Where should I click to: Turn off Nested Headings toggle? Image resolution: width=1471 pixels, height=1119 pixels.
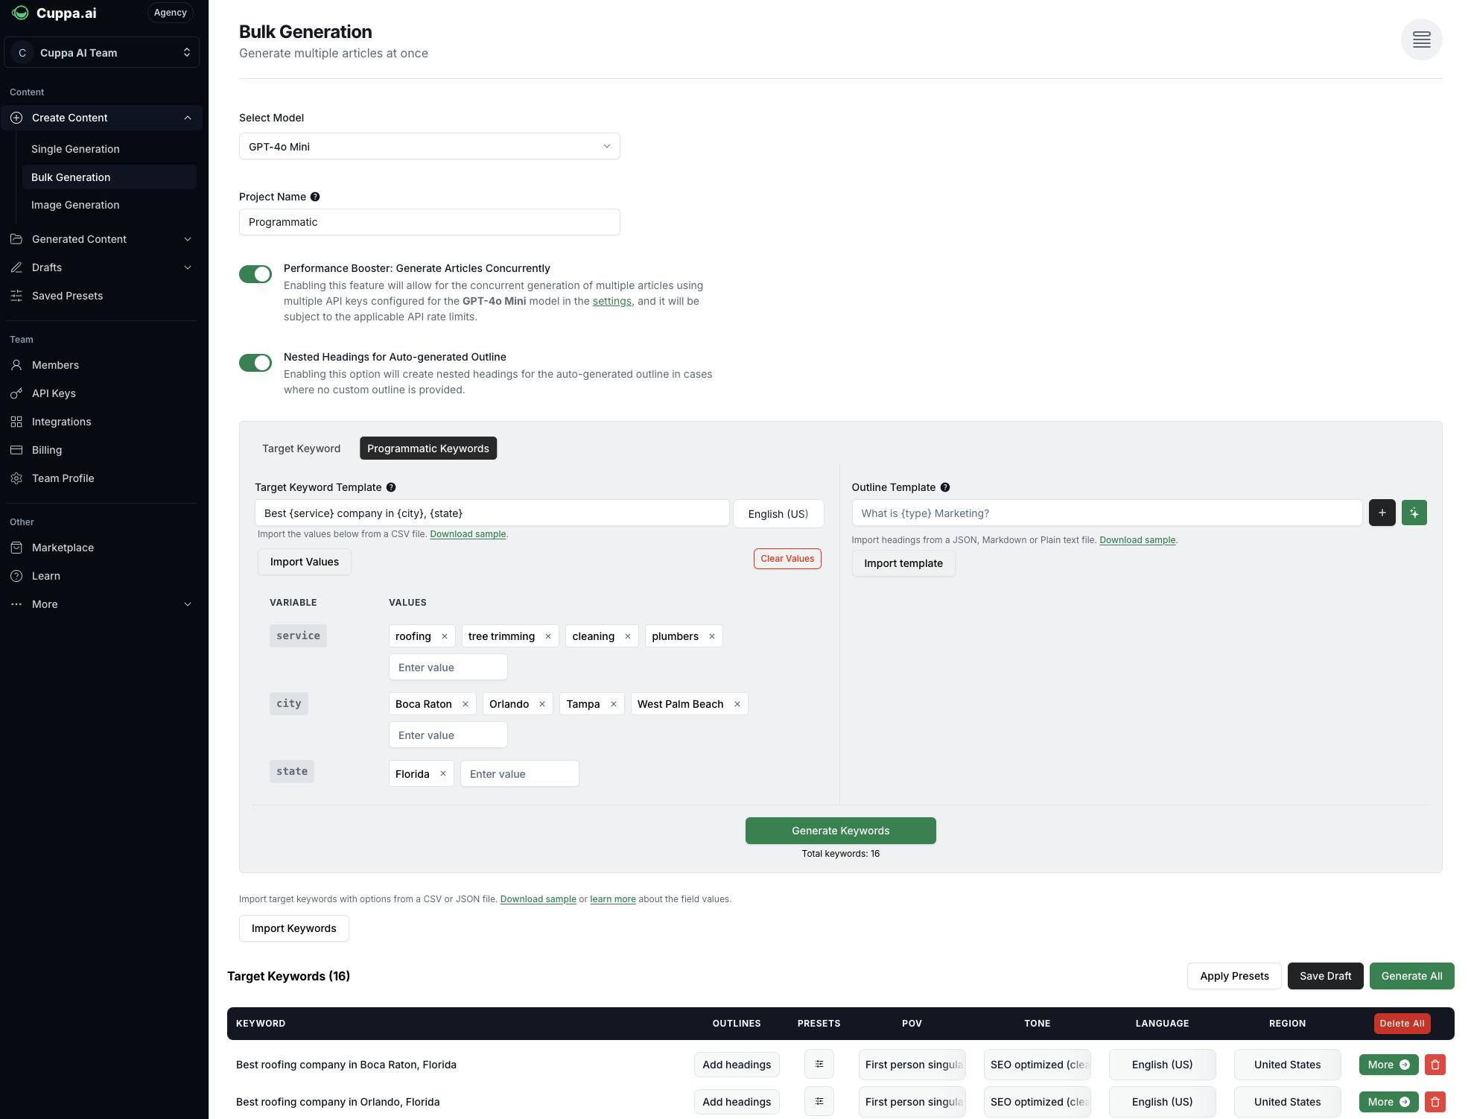(255, 363)
